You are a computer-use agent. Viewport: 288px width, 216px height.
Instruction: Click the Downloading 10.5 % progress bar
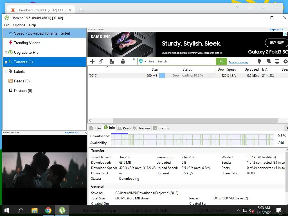coord(187,75)
